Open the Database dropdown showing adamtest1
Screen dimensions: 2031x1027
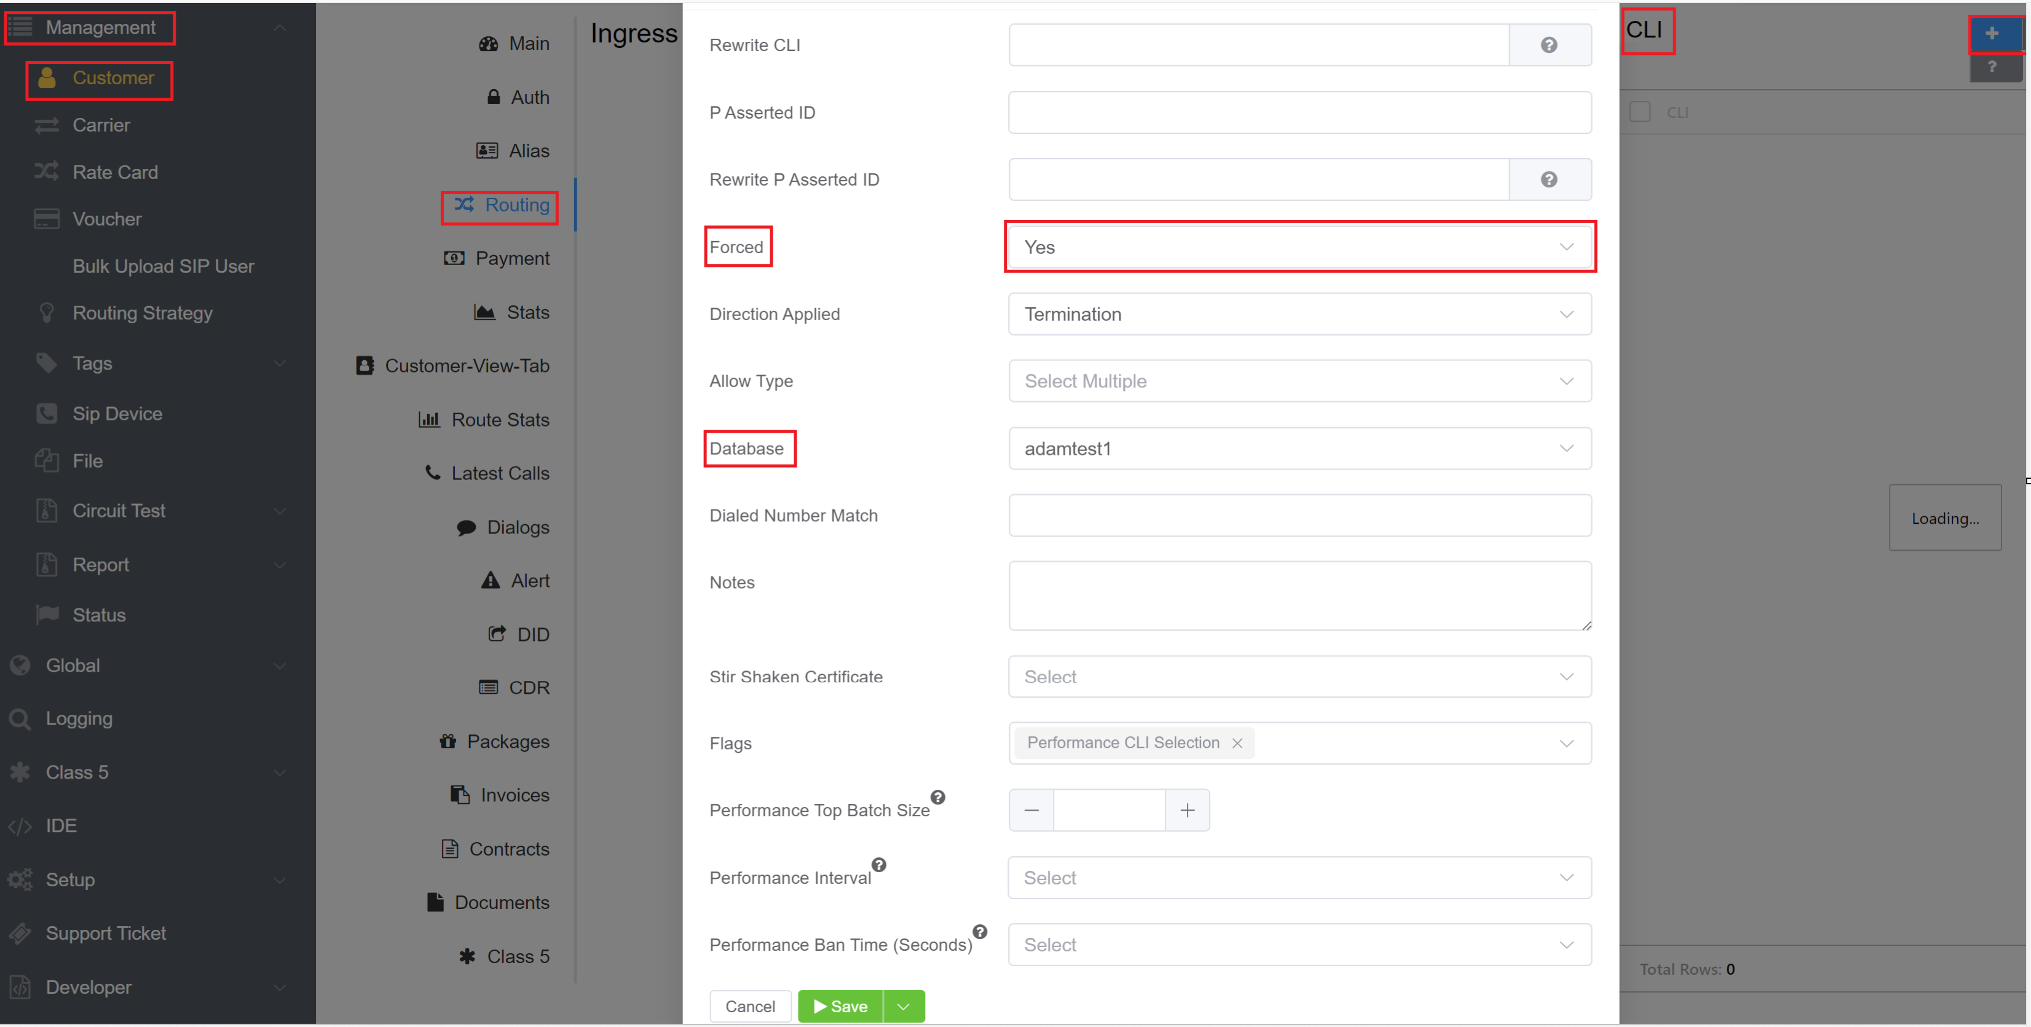1298,449
